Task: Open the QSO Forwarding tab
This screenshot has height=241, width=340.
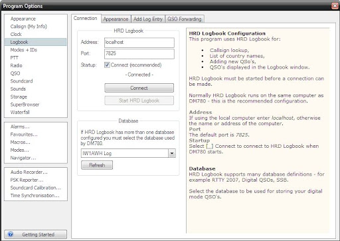Action: coord(185,19)
